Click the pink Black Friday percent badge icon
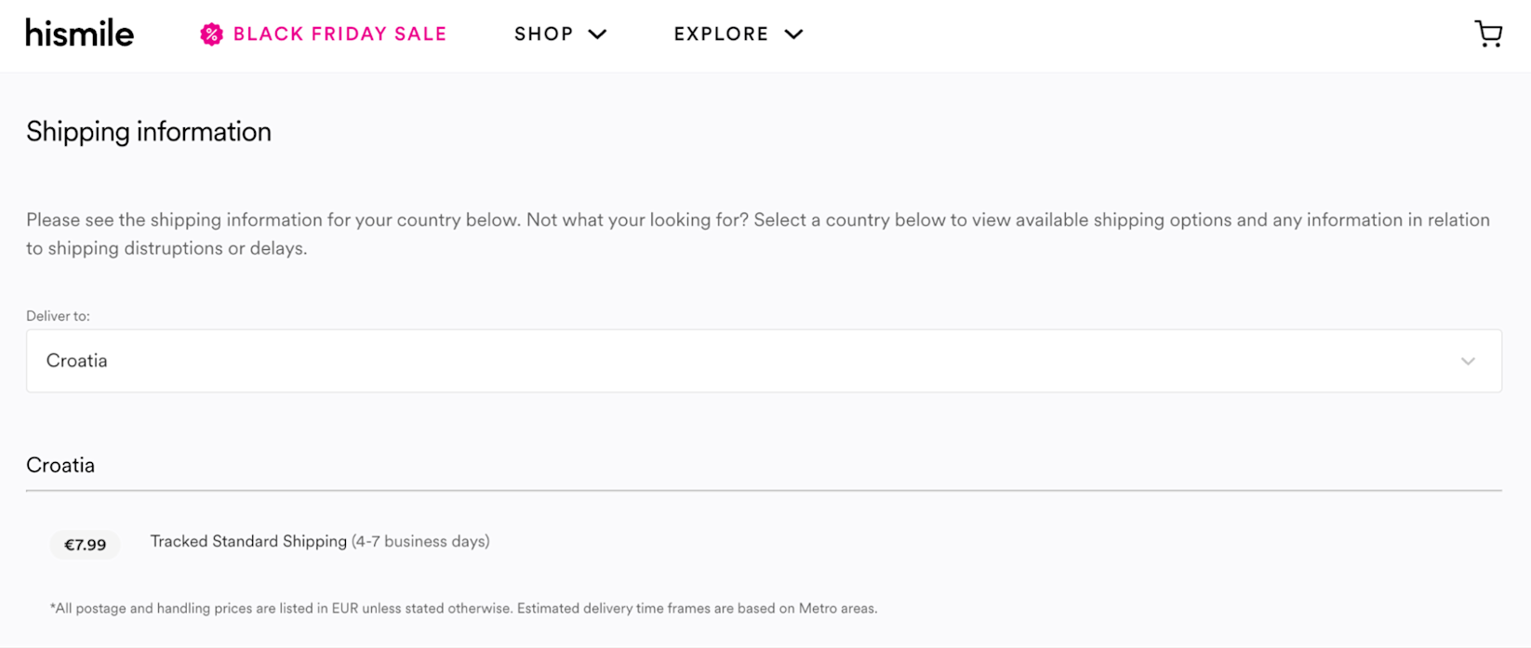This screenshot has height=648, width=1531. tap(211, 34)
